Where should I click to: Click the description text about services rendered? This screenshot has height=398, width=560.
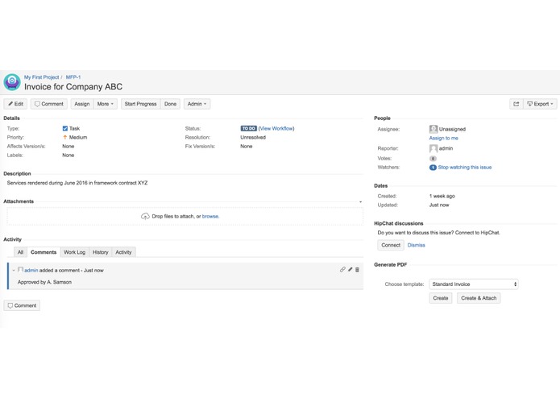click(x=77, y=183)
